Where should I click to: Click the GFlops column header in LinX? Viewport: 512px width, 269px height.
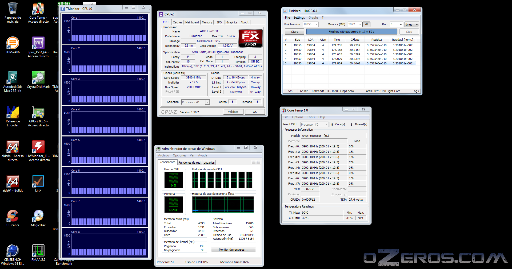[355, 40]
